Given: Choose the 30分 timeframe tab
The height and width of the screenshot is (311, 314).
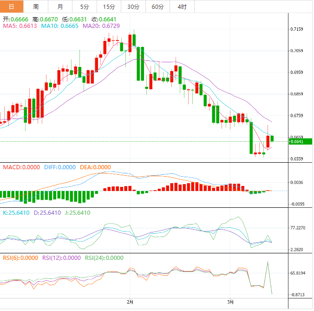Looking at the screenshot, I should [x=133, y=7].
